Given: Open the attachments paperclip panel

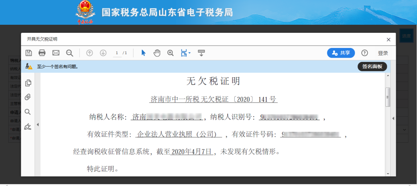Looking at the screenshot, I should coord(28,97).
